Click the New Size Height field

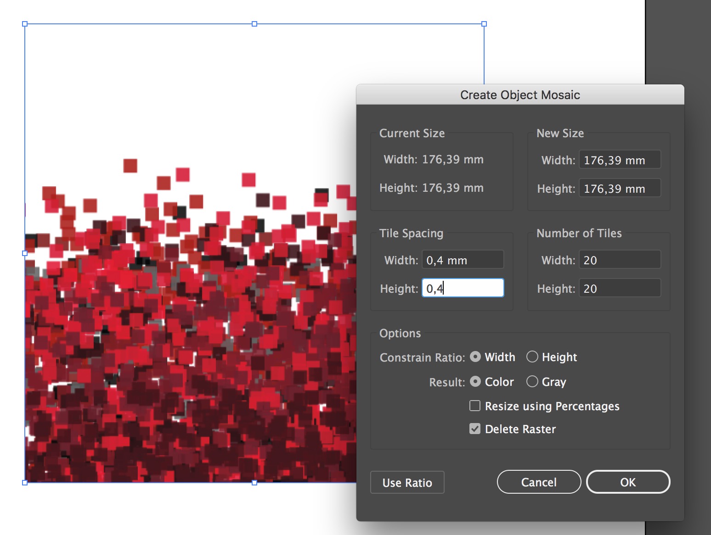point(619,188)
